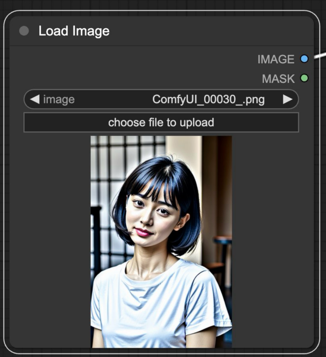Click the green MASK output socket
Viewport: 326px width, 357px height.
[304, 78]
